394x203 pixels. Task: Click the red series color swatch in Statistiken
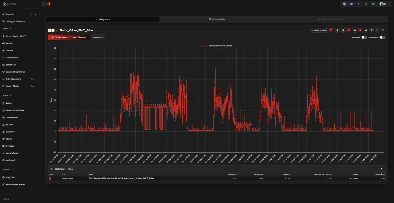pos(50,178)
